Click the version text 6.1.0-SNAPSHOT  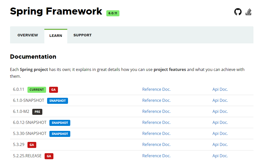click(x=28, y=100)
